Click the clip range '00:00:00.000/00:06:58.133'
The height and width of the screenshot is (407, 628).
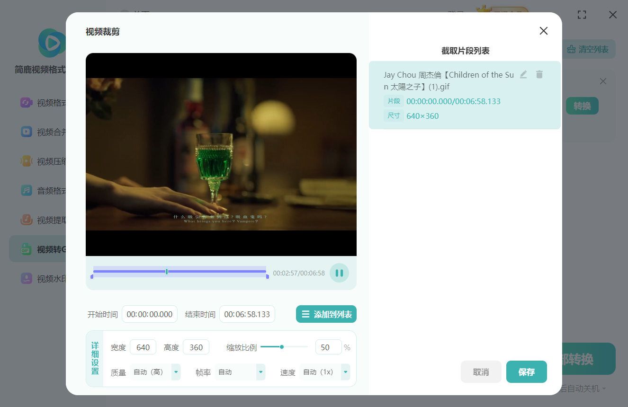(453, 101)
